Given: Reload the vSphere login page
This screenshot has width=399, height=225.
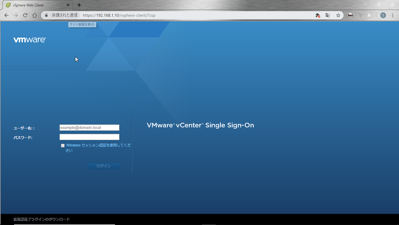Looking at the screenshot, I should click(25, 15).
